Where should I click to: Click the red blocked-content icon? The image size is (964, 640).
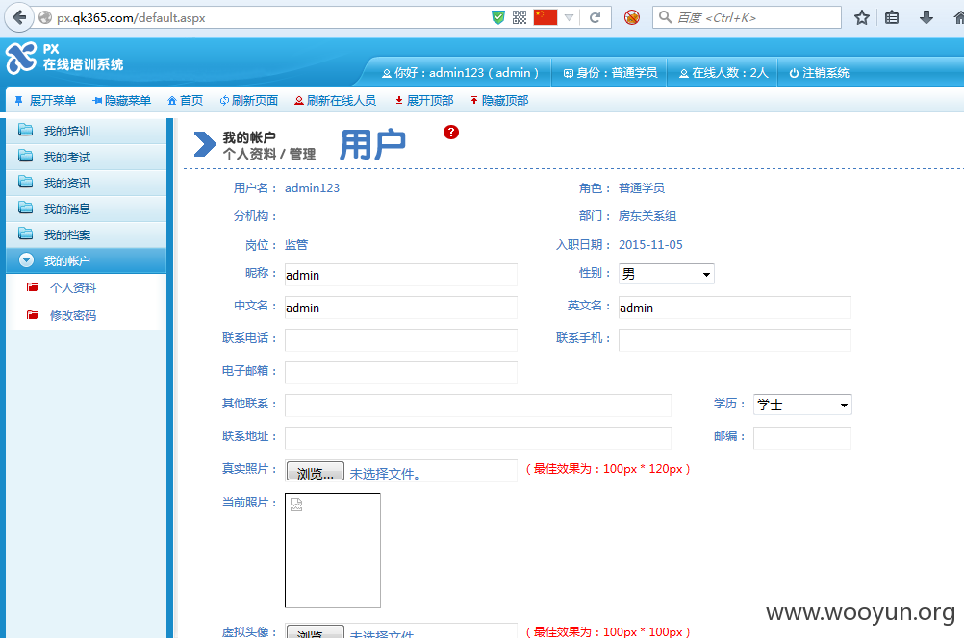632,17
